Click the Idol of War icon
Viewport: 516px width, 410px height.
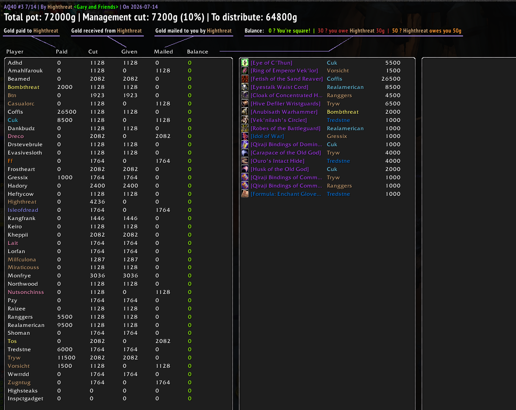[x=245, y=136]
